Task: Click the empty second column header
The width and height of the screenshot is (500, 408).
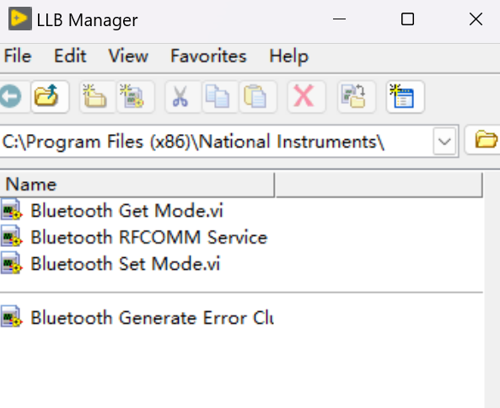Action: [379, 185]
